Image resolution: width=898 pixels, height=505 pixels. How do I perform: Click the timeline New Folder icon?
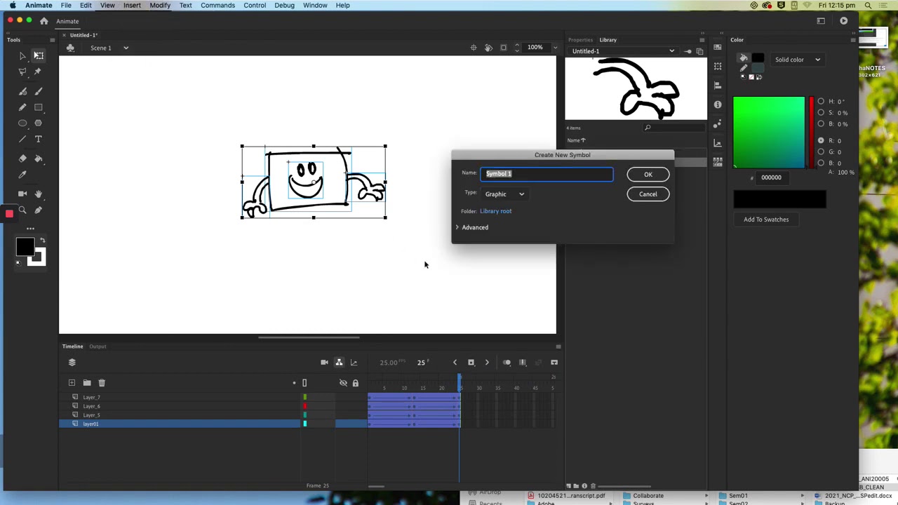click(87, 382)
